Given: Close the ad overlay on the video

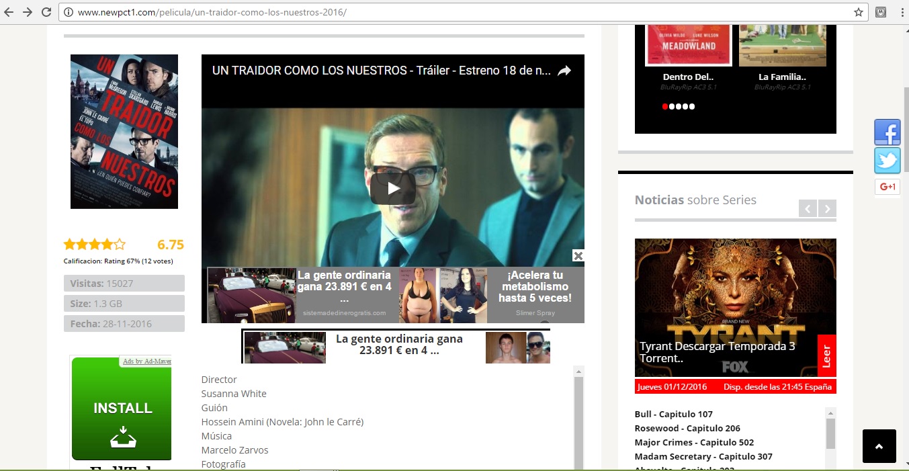Looking at the screenshot, I should (578, 255).
